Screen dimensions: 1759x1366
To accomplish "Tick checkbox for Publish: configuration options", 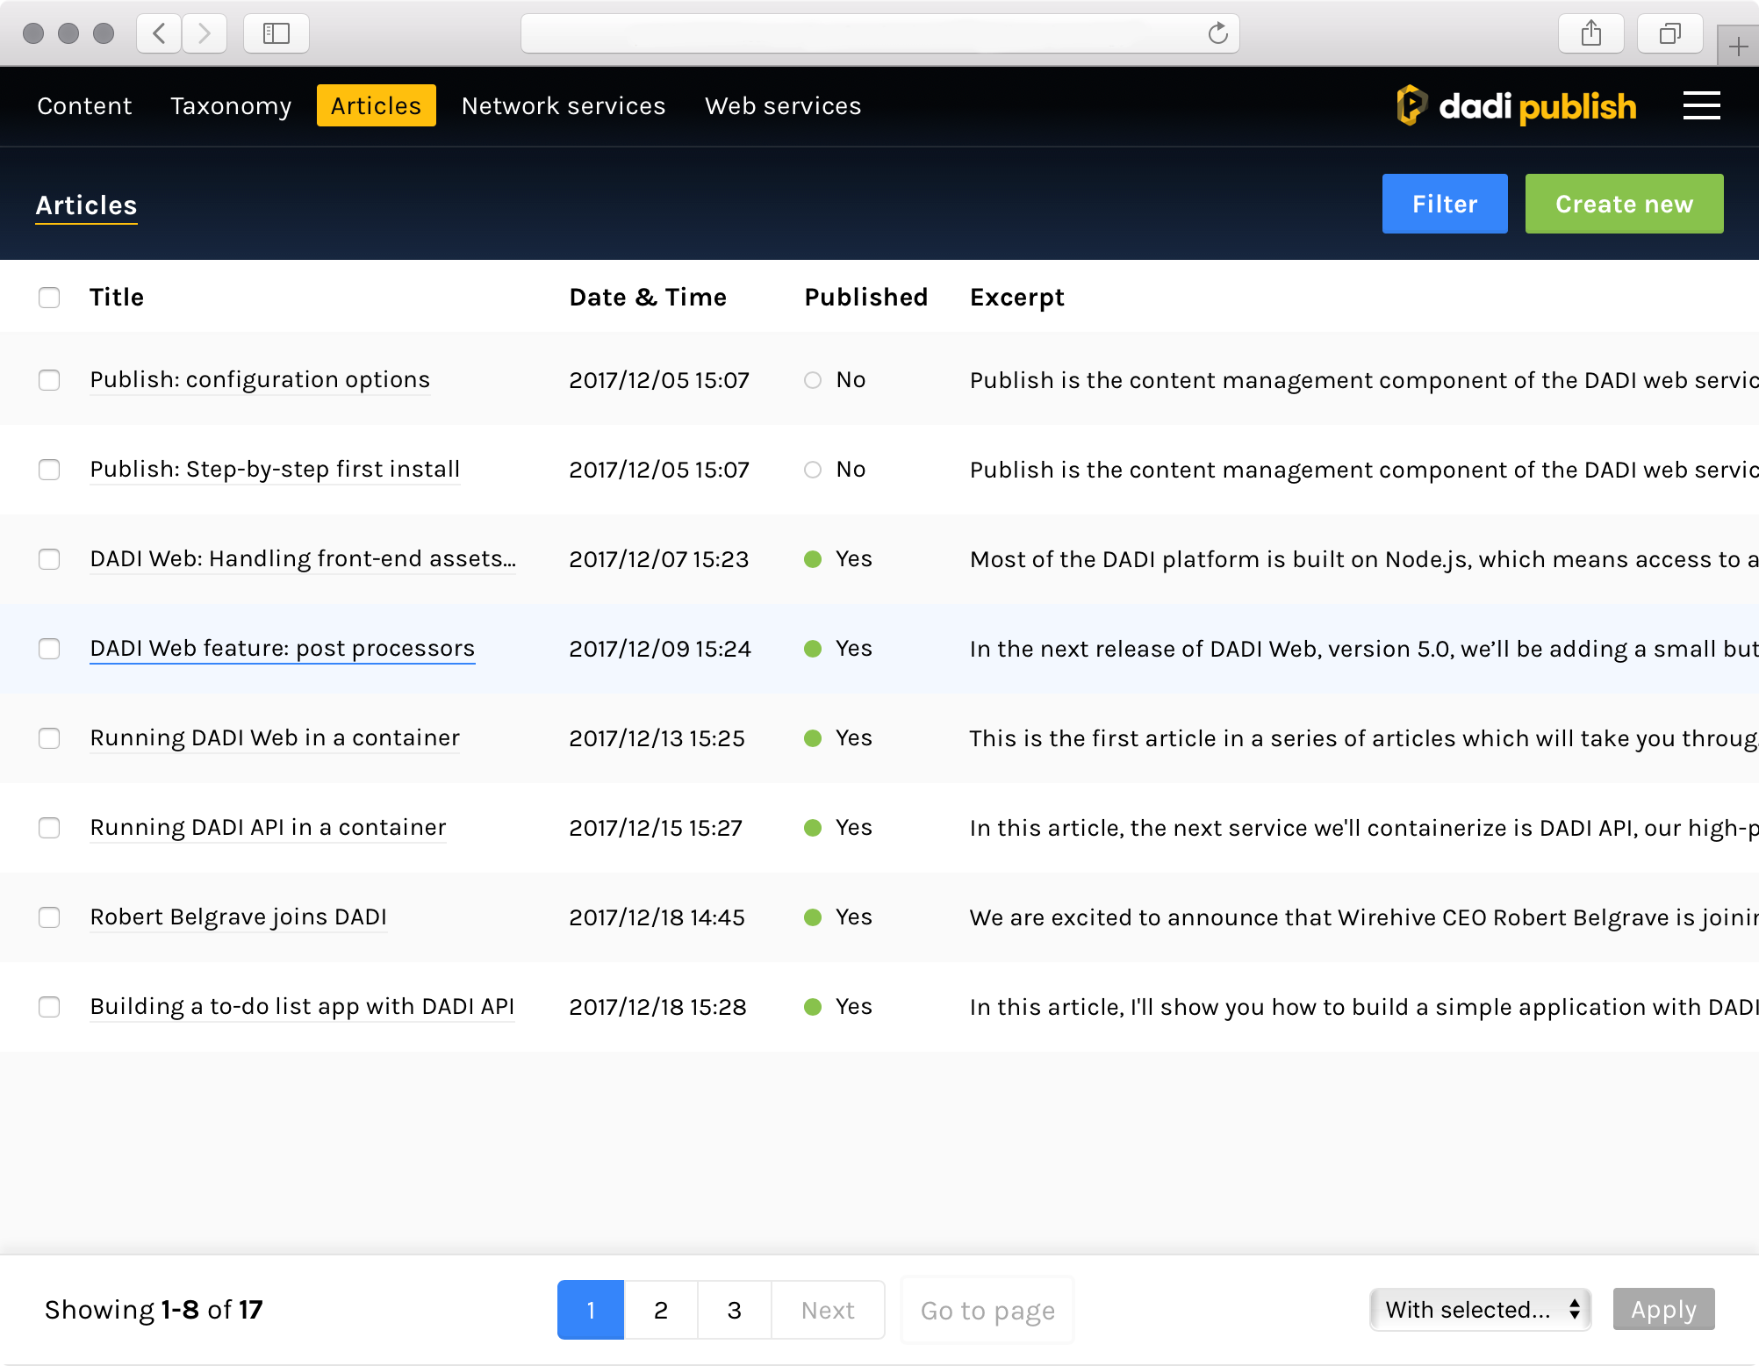I will (x=49, y=380).
